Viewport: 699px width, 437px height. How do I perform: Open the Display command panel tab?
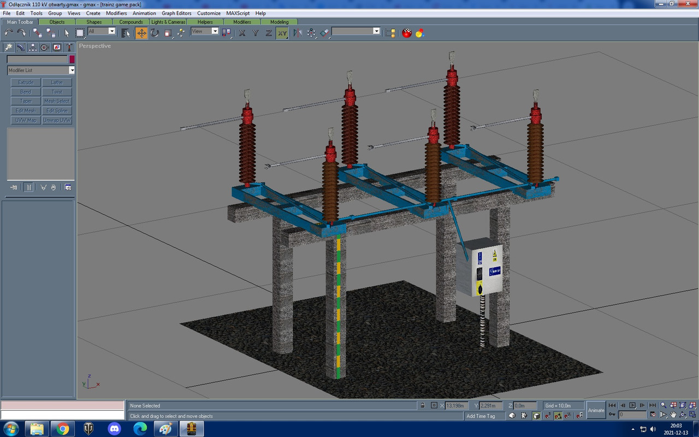[57, 48]
